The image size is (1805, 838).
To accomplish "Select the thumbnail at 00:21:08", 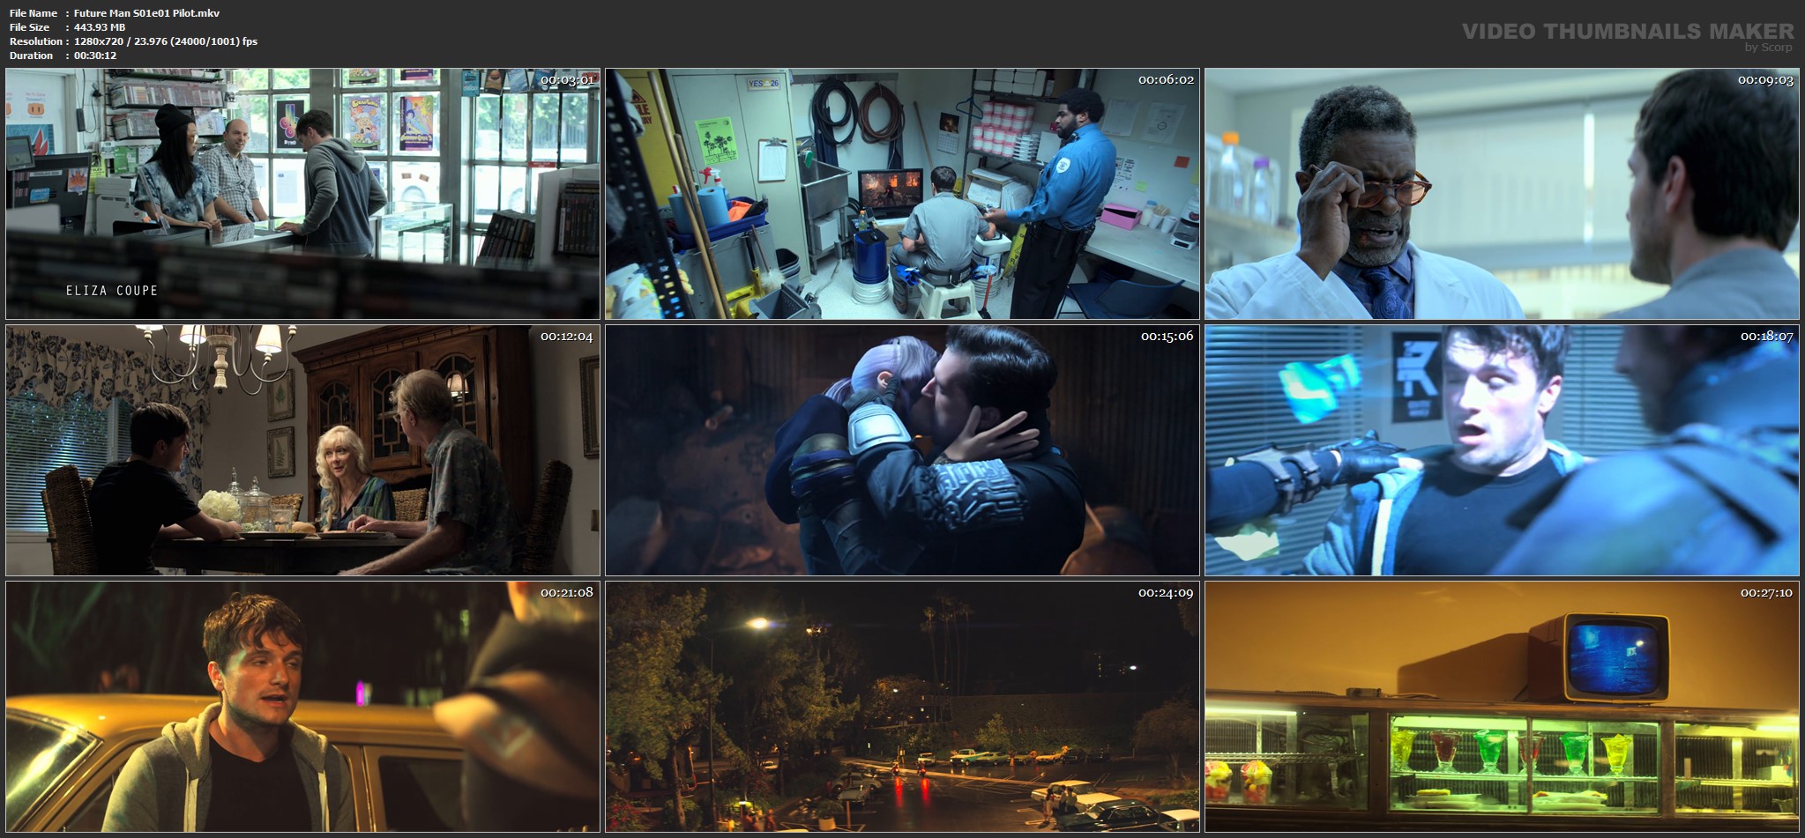I will tap(302, 707).
